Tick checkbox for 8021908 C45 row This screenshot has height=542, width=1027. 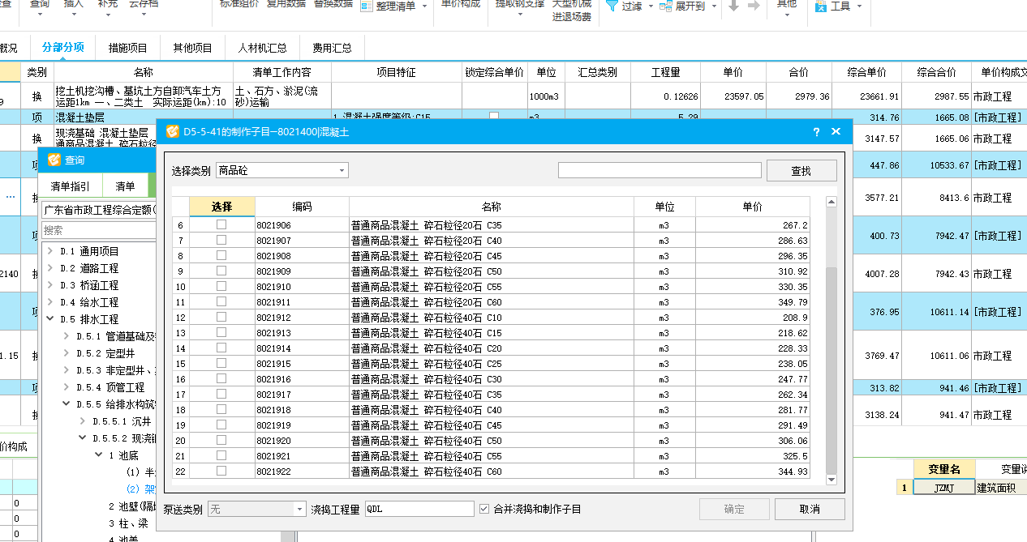(221, 256)
